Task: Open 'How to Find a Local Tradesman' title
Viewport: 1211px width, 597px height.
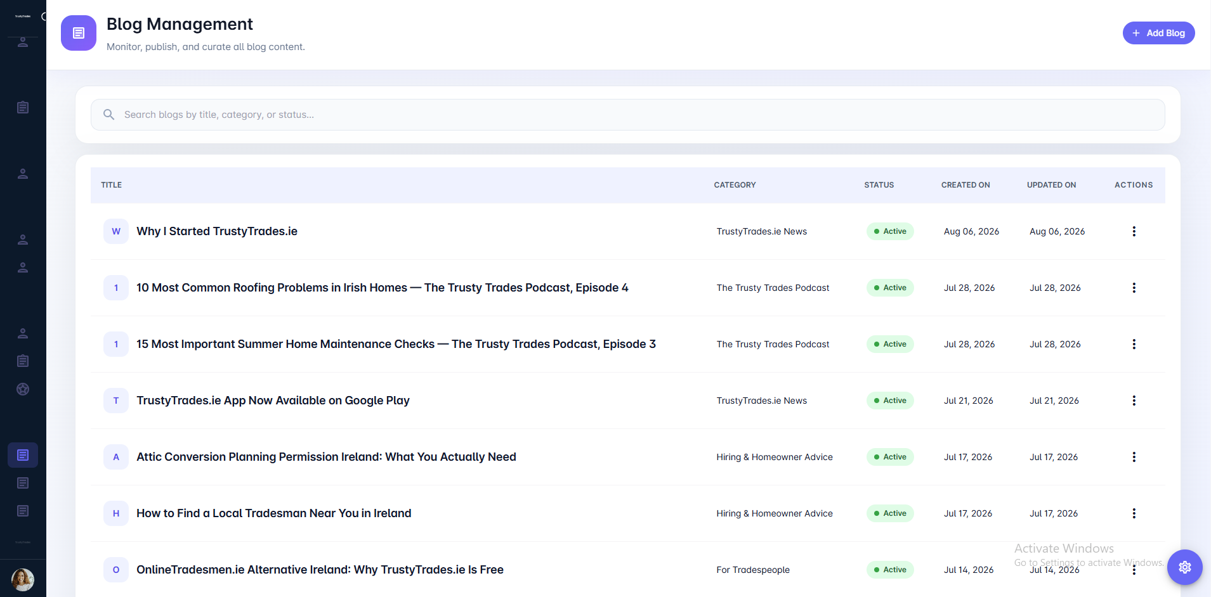Action: (x=274, y=513)
